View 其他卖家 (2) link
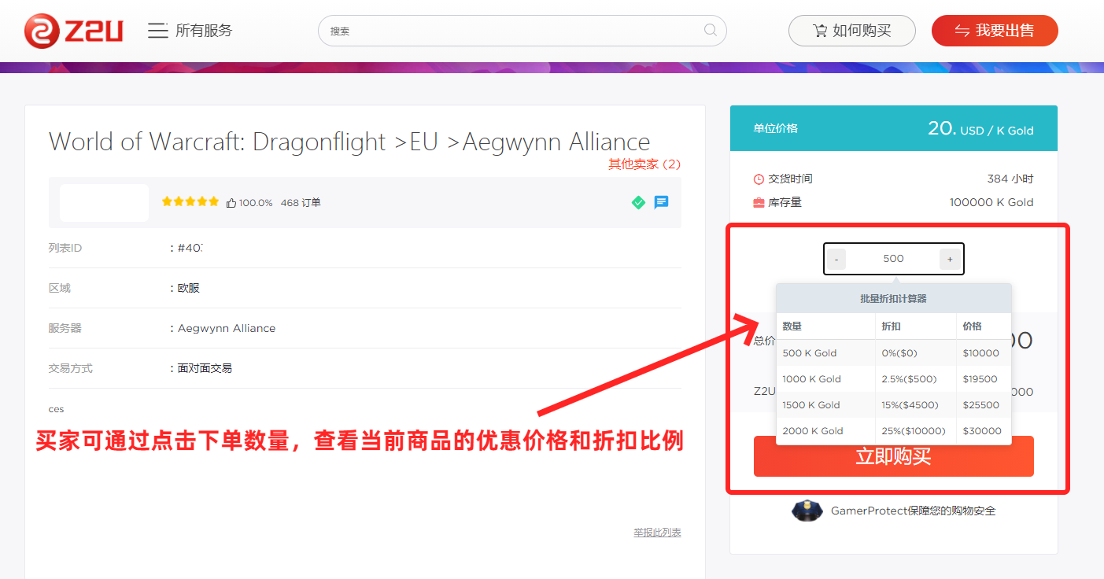1104x579 pixels. (644, 164)
